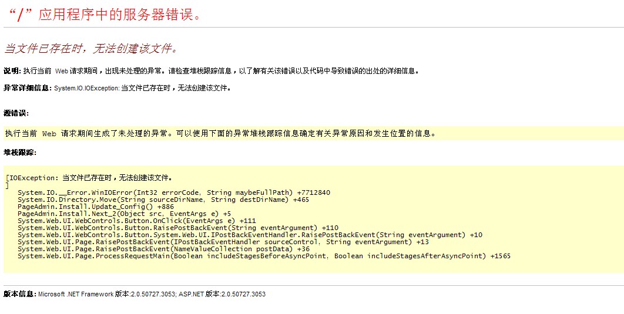The image size is (624, 314).
Task: Click the 堆栈跟踪 section label
Action: 20,153
